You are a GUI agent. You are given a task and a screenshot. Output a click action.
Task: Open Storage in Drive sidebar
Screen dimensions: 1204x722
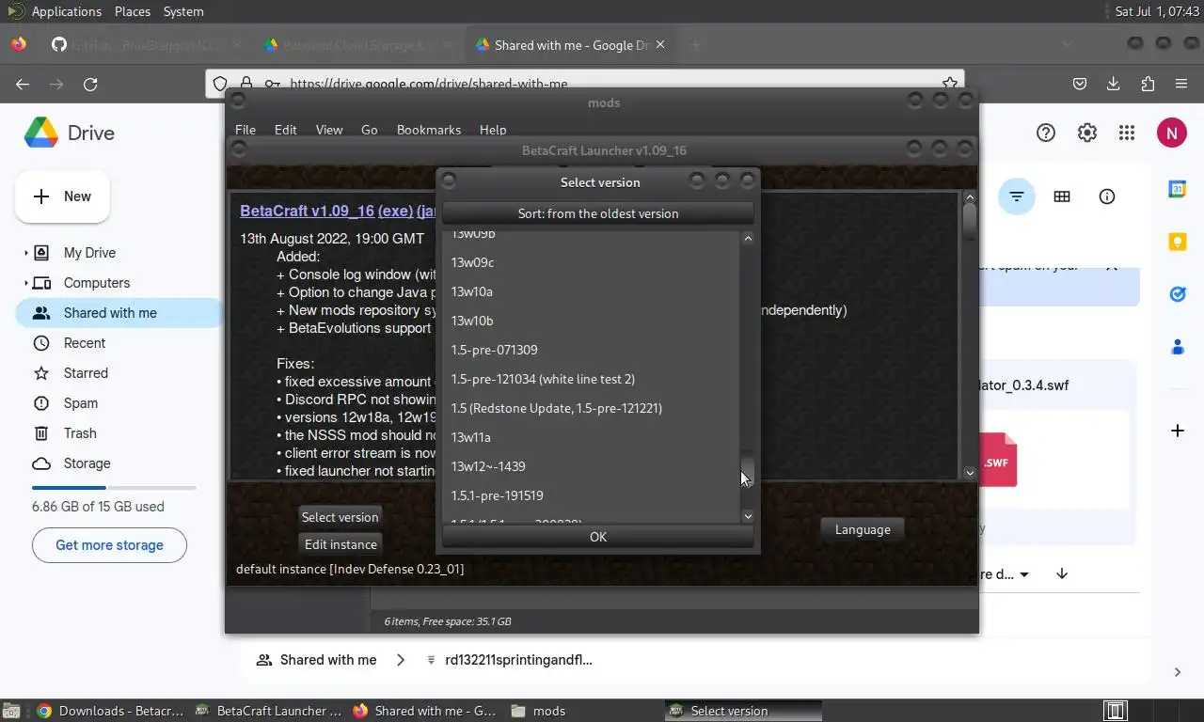[119, 463]
